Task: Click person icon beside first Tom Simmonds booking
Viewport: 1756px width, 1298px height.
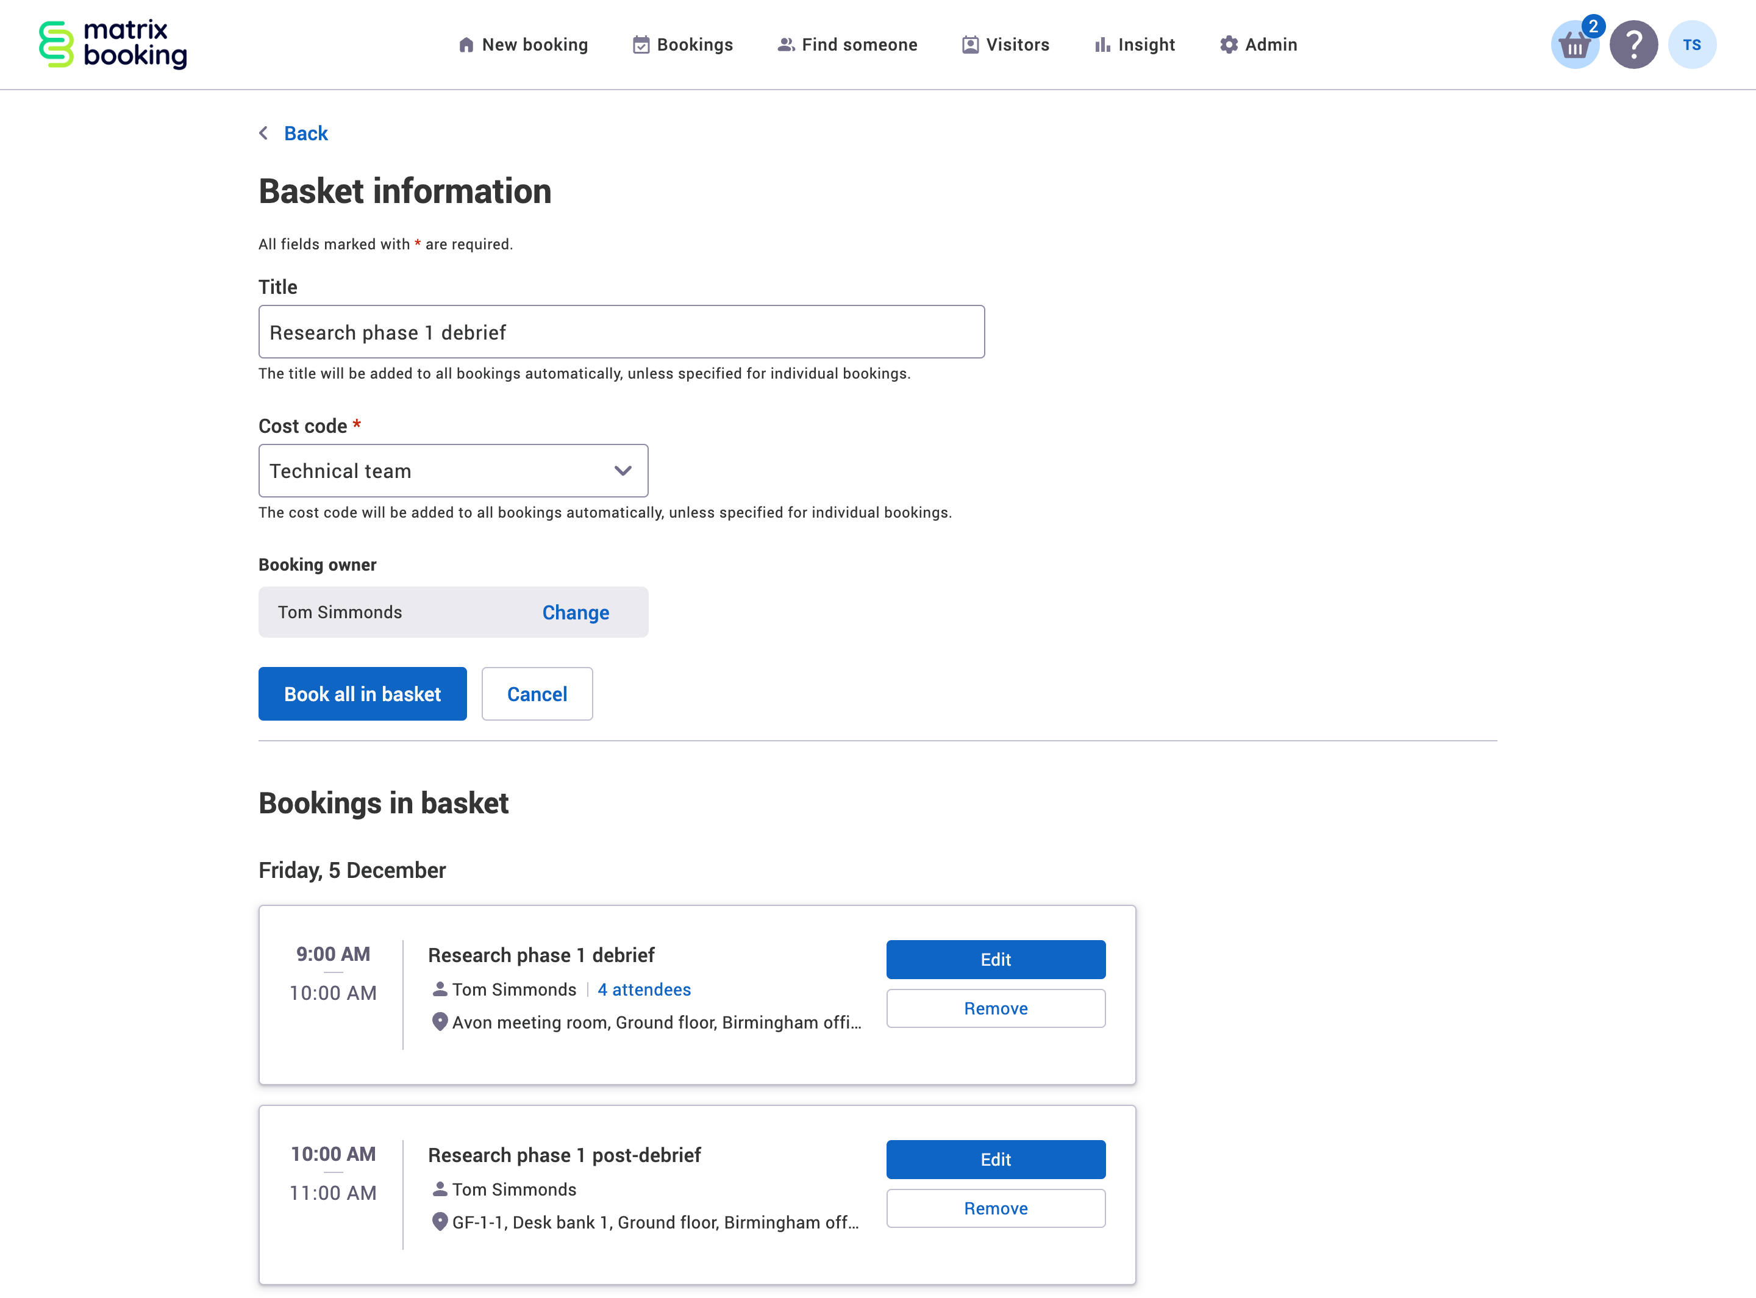Action: point(440,990)
